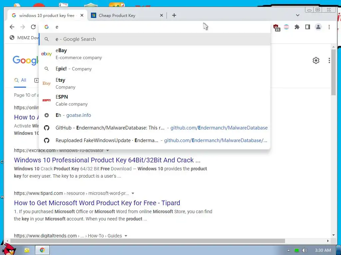Click the horizontal page scrollbar
The width and height of the screenshot is (341, 255).
(x=148, y=241)
